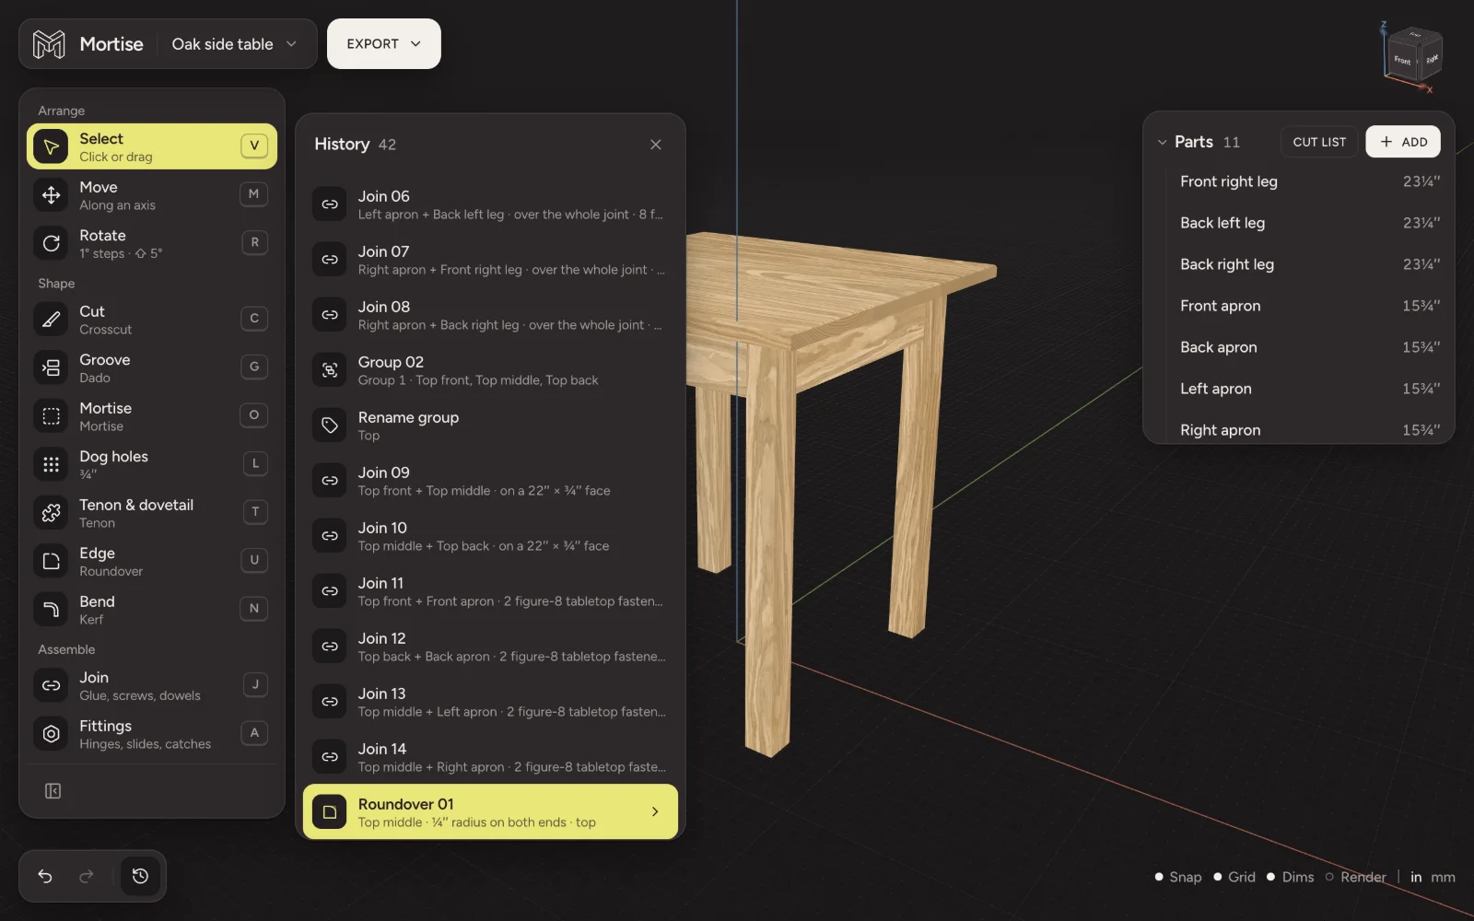Enable Render mode
Viewport: 1474px width, 921px height.
pyautogui.click(x=1356, y=877)
